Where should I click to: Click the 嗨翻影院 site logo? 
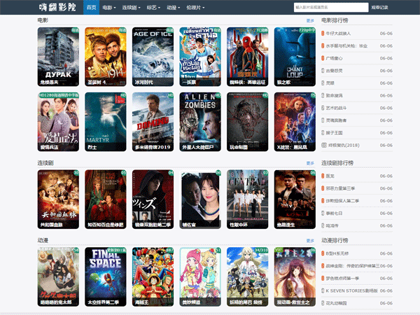click(59, 7)
